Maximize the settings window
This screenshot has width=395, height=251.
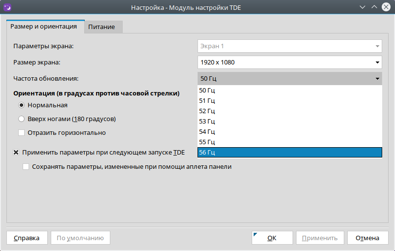point(374,7)
